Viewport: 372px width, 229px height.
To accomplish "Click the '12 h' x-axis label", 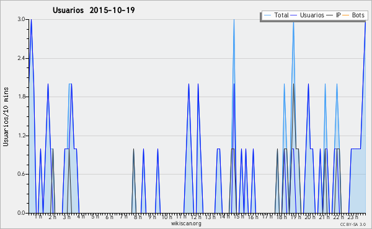I will coord(196,217).
